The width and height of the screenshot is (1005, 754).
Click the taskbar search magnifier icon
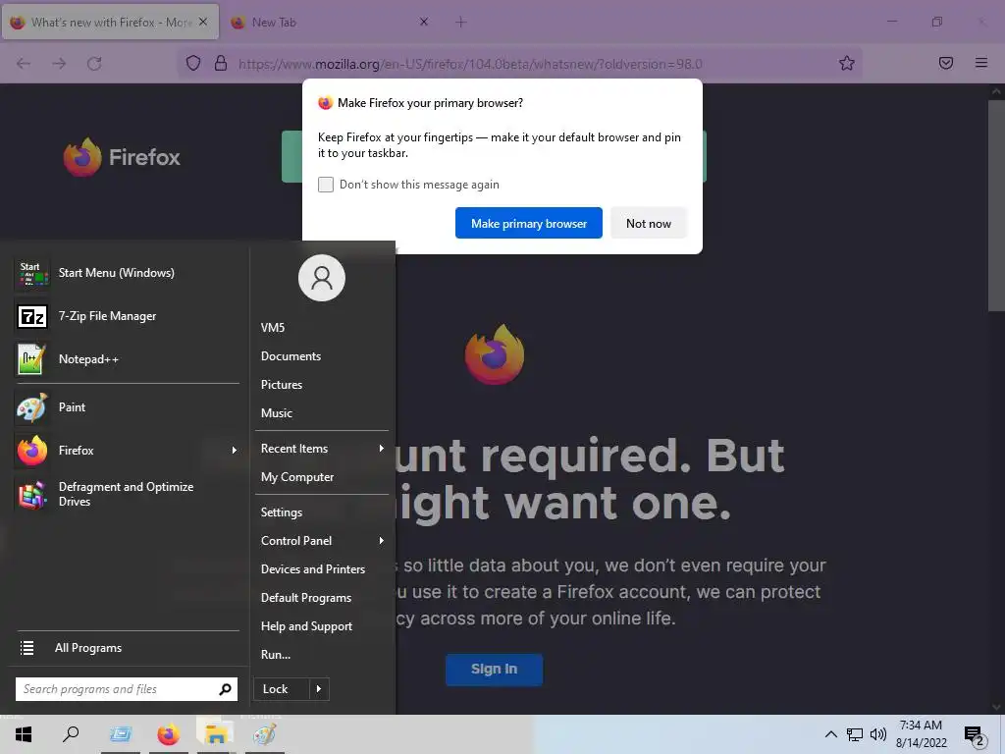tap(71, 734)
